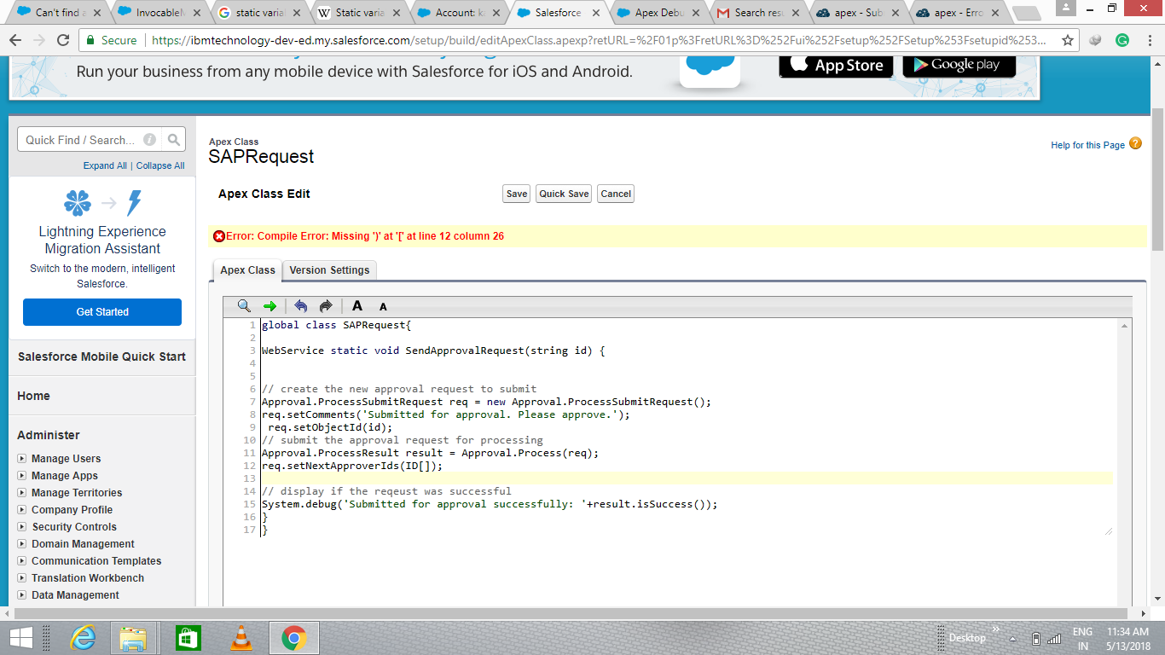Open the Chrome three-dot menu

pos(1148,40)
